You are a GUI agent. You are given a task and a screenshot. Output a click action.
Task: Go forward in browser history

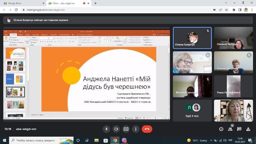(10, 10)
